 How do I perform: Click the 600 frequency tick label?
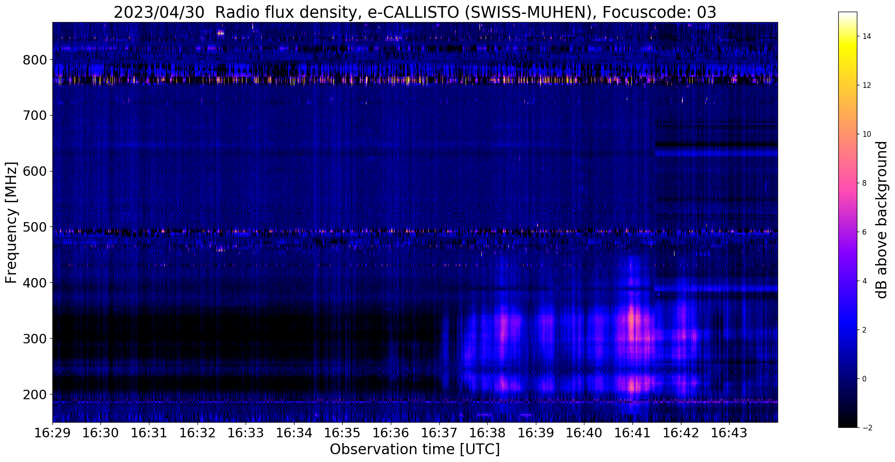pyautogui.click(x=35, y=171)
